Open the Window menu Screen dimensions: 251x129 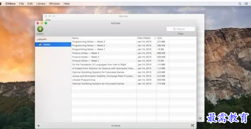[55, 4]
